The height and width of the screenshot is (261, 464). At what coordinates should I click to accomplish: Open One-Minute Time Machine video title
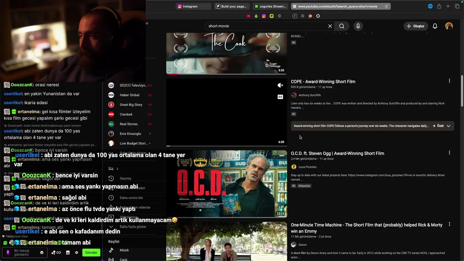[366, 228]
